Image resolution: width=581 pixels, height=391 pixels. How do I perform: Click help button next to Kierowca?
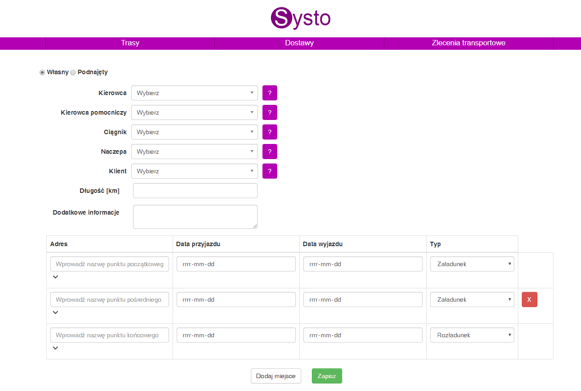[x=270, y=93]
